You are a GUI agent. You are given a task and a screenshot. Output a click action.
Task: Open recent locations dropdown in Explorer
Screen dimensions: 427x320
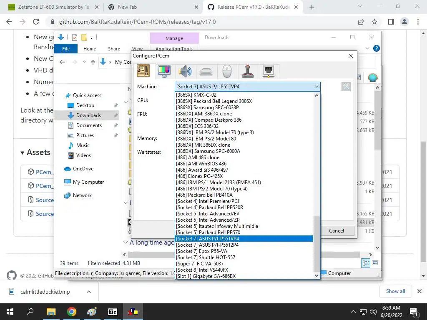coord(84,62)
